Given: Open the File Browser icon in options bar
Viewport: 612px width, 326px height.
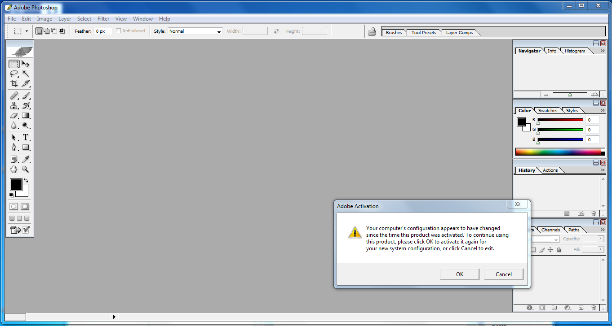Looking at the screenshot, I should 372,31.
